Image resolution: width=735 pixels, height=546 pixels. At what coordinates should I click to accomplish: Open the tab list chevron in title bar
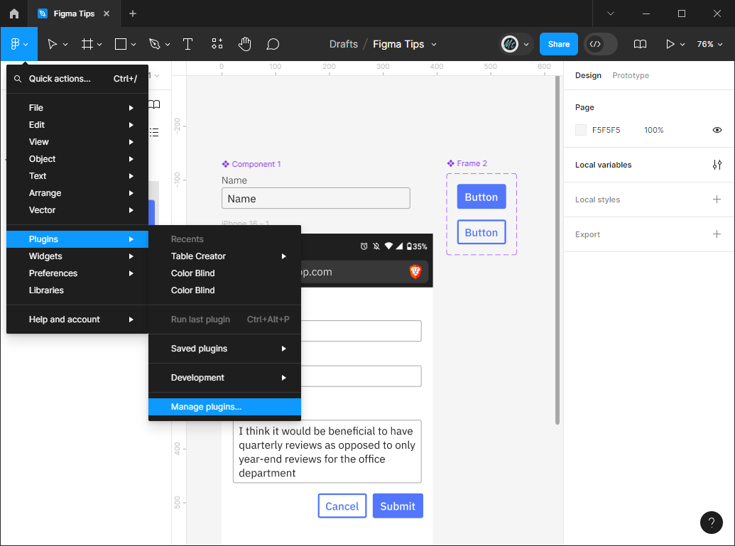tap(610, 13)
